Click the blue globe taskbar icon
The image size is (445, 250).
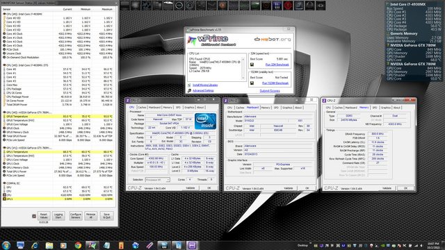click(136, 245)
